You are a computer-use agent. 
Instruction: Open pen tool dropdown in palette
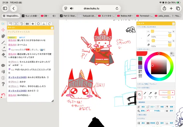click(145, 98)
